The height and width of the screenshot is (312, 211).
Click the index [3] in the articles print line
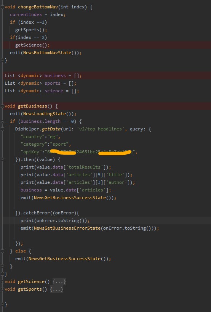point(99,182)
